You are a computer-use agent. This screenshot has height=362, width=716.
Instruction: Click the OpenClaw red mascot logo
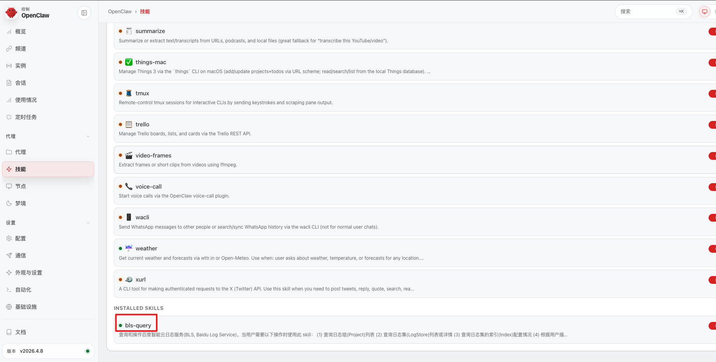pyautogui.click(x=11, y=13)
